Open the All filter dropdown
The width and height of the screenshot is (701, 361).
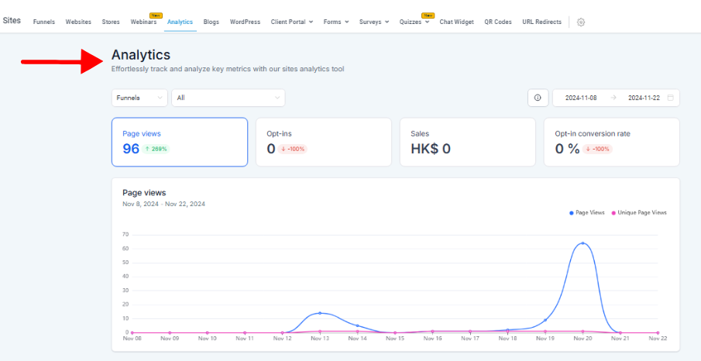228,98
